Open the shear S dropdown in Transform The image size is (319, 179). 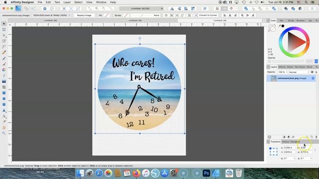coord(311,158)
